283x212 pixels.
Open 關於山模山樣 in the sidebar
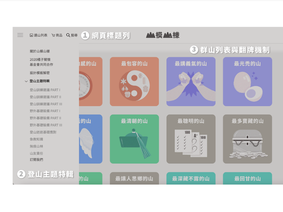[40, 51]
